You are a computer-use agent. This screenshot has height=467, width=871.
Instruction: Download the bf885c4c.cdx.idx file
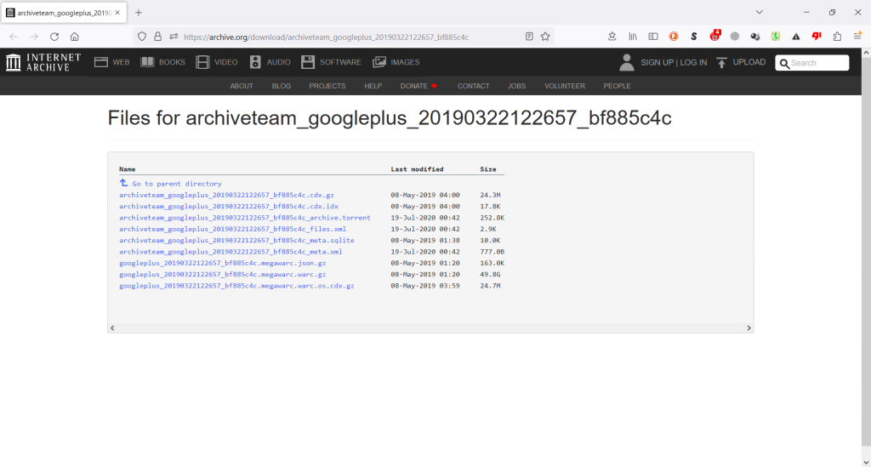(x=229, y=206)
